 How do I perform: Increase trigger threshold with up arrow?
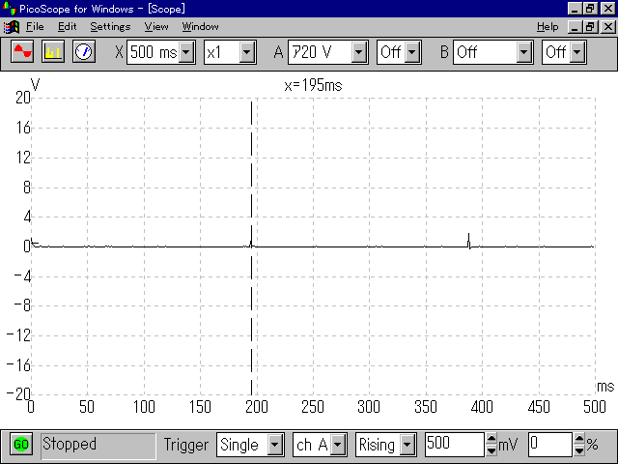pos(492,439)
